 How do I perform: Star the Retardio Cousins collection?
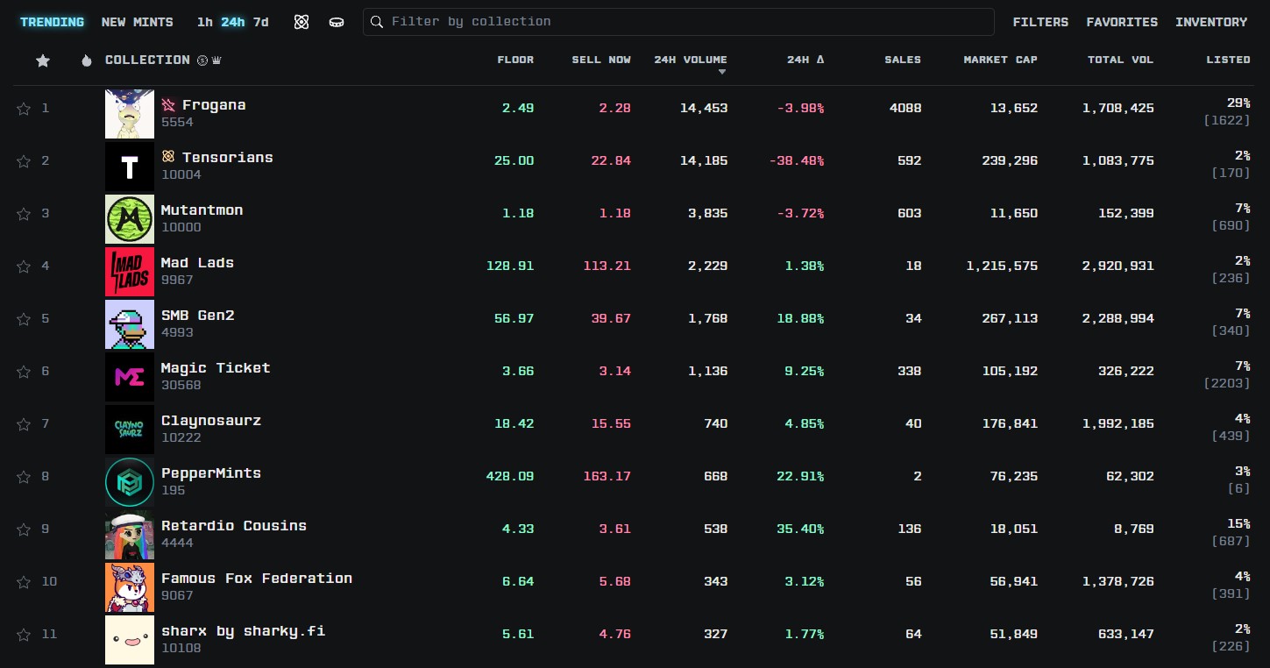[24, 529]
